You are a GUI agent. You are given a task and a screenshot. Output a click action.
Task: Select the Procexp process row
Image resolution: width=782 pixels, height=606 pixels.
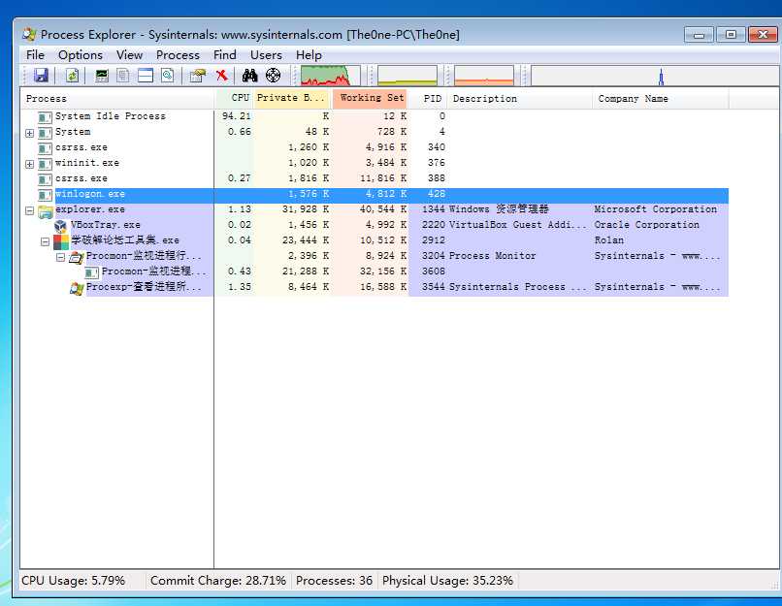(375, 287)
